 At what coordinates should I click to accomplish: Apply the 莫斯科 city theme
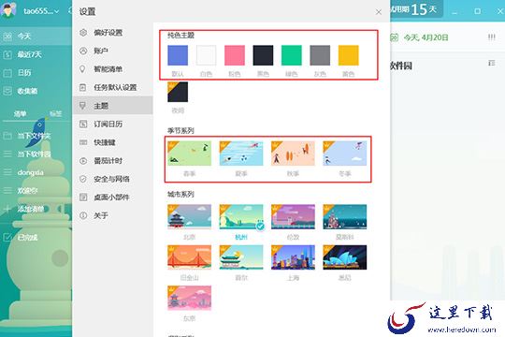[344, 217]
